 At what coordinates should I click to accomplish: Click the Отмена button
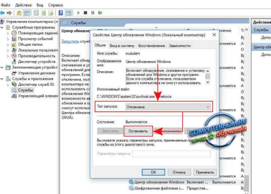point(179,172)
